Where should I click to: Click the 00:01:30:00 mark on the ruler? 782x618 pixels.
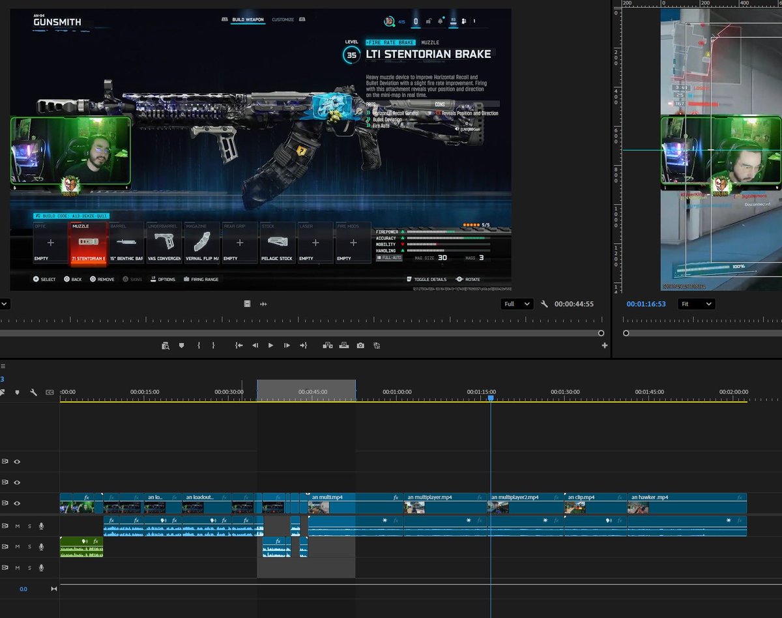point(564,392)
